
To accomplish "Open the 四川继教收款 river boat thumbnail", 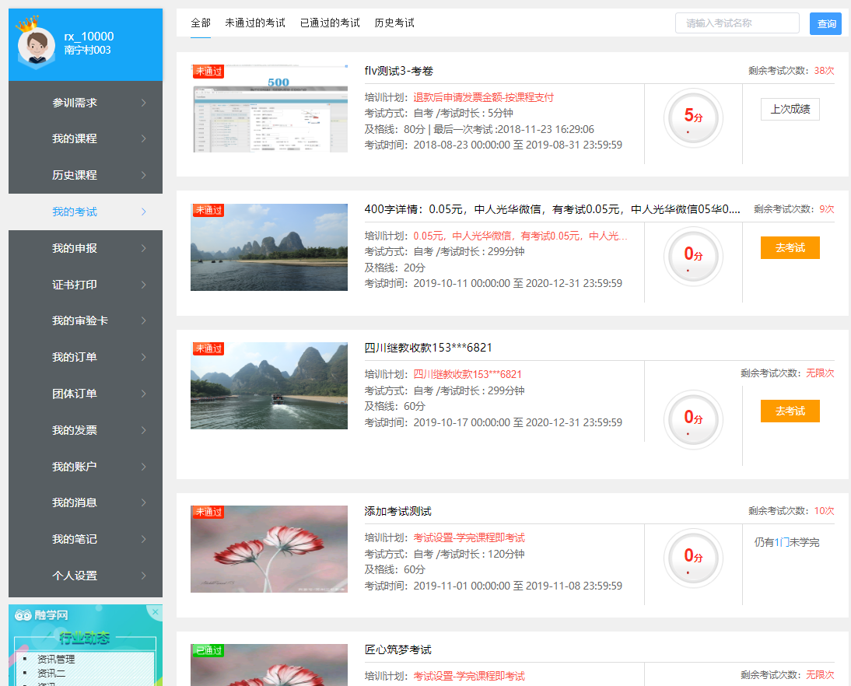I will tap(269, 386).
